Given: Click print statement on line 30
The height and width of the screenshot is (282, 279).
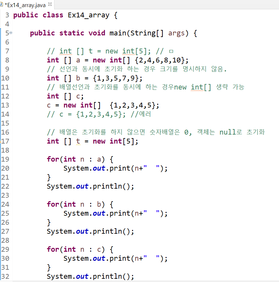Looking at the screenshot, I should (115, 258).
